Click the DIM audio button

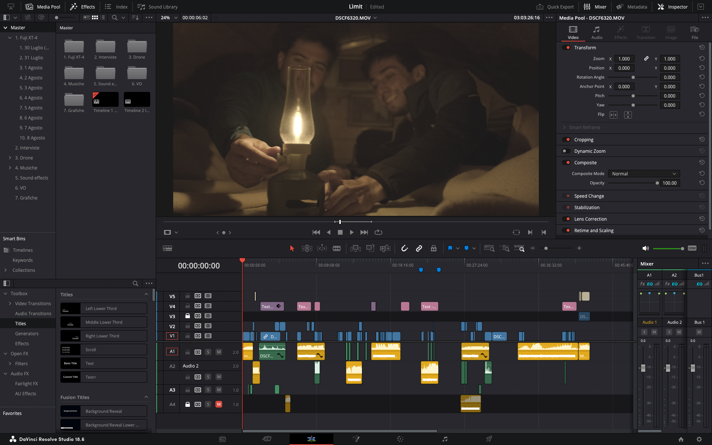692,248
